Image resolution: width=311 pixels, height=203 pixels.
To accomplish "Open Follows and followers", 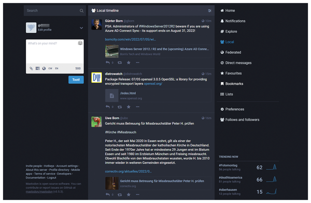I will (x=240, y=120).
